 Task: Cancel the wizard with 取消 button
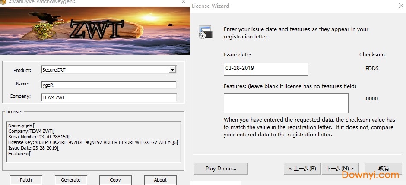[x=383, y=168]
